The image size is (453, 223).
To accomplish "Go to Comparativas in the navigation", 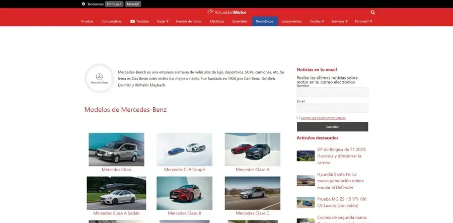I will coord(112,21).
